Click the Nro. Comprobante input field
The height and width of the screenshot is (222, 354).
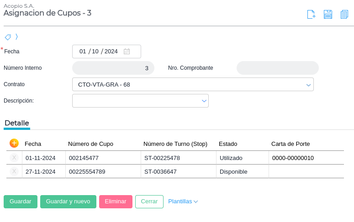click(x=277, y=68)
